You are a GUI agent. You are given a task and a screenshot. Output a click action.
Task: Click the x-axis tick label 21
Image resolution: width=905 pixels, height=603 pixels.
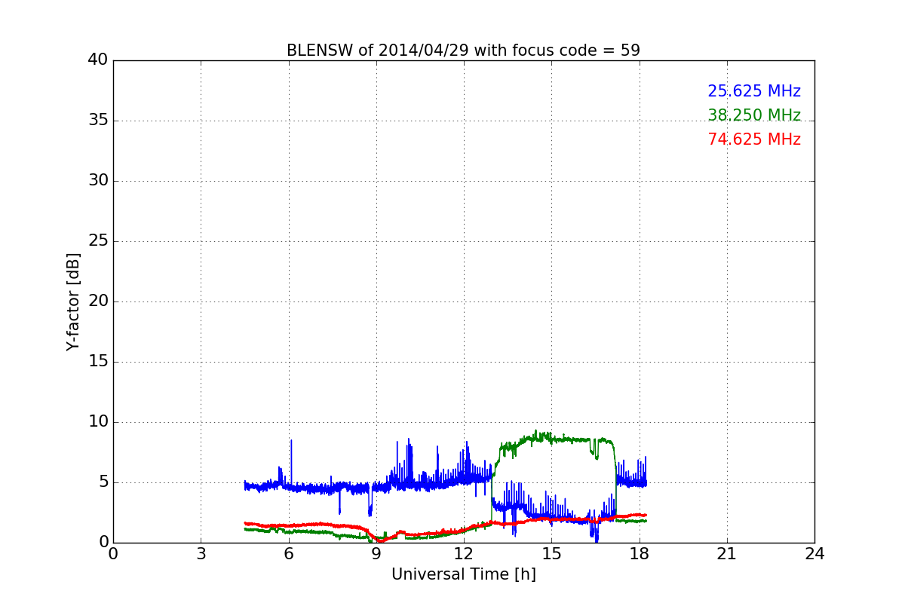727,554
